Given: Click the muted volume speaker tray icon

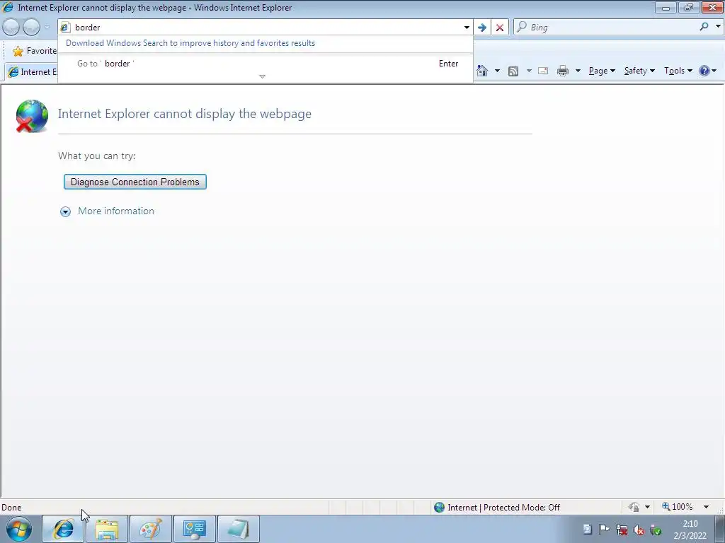Looking at the screenshot, I should [639, 530].
